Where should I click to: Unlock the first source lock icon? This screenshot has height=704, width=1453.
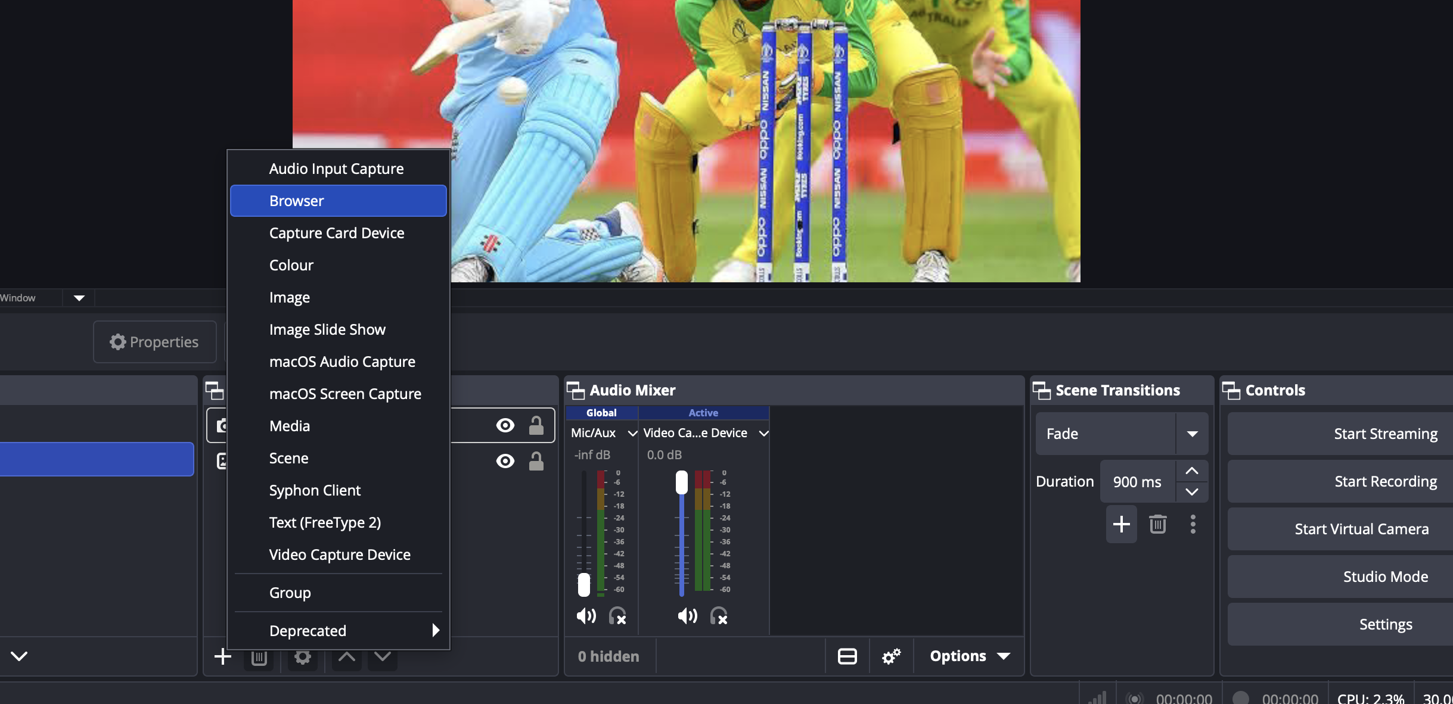[x=536, y=425]
